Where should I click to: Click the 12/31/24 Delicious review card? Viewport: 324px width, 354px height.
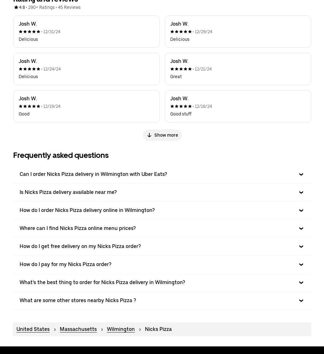(x=86, y=32)
